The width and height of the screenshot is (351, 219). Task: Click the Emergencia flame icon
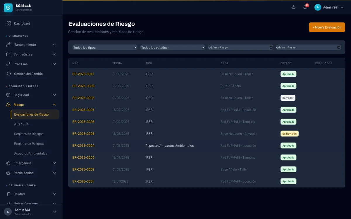[8, 163]
